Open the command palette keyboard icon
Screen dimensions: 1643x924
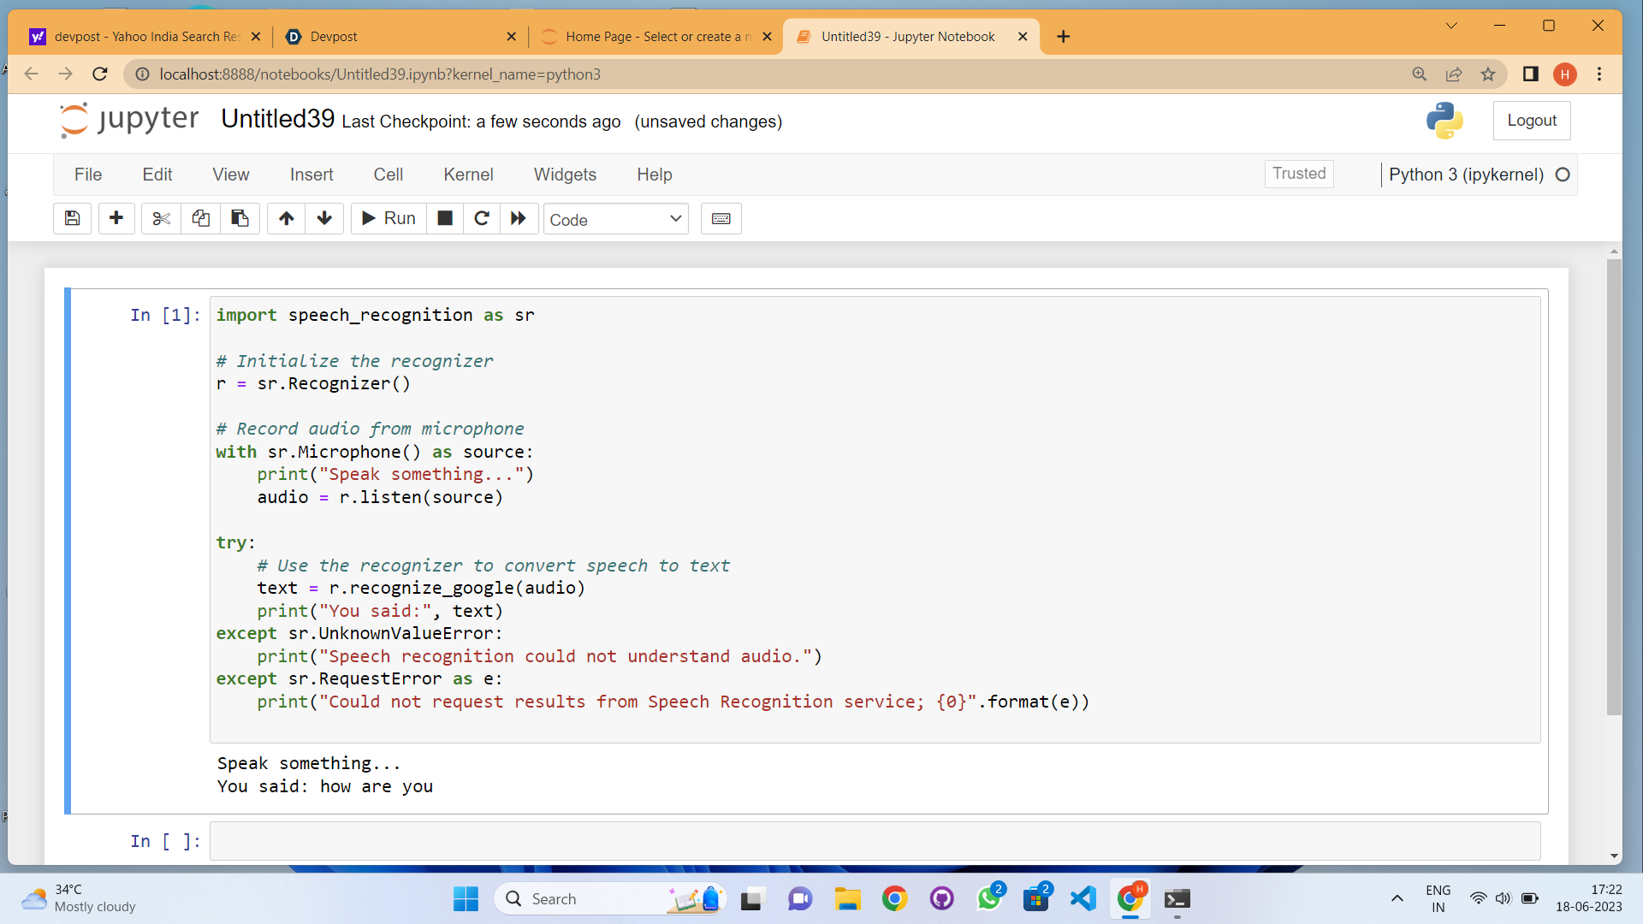(x=721, y=219)
